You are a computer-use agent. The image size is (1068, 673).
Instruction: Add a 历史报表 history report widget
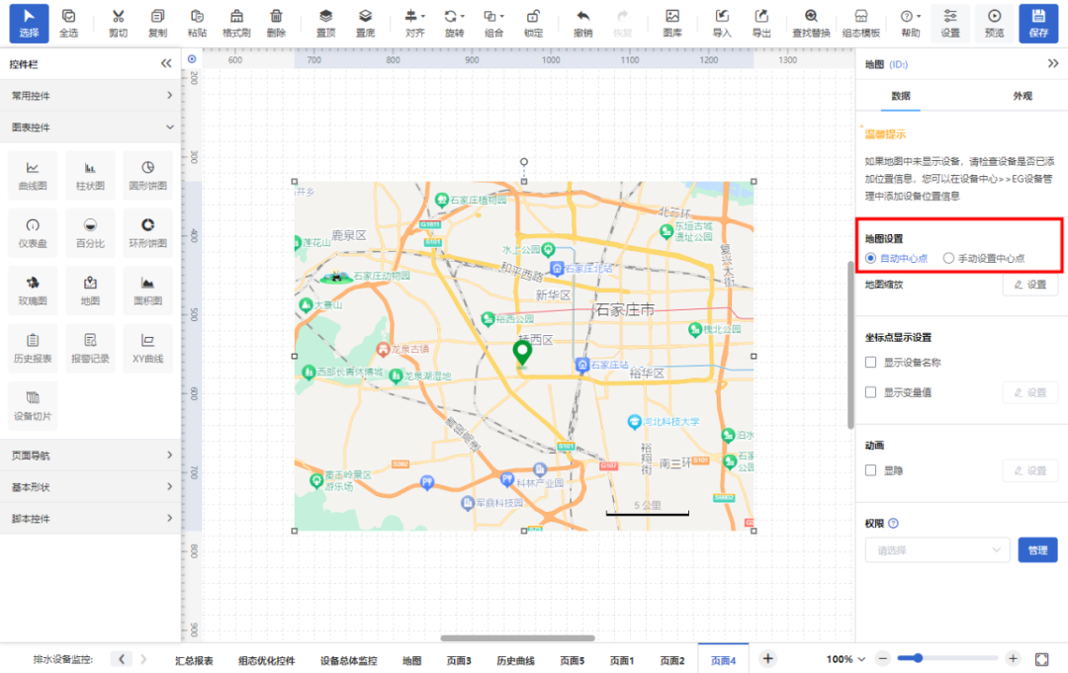pos(33,349)
